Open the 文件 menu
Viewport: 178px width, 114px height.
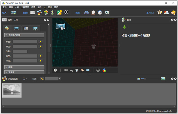(4, 7)
